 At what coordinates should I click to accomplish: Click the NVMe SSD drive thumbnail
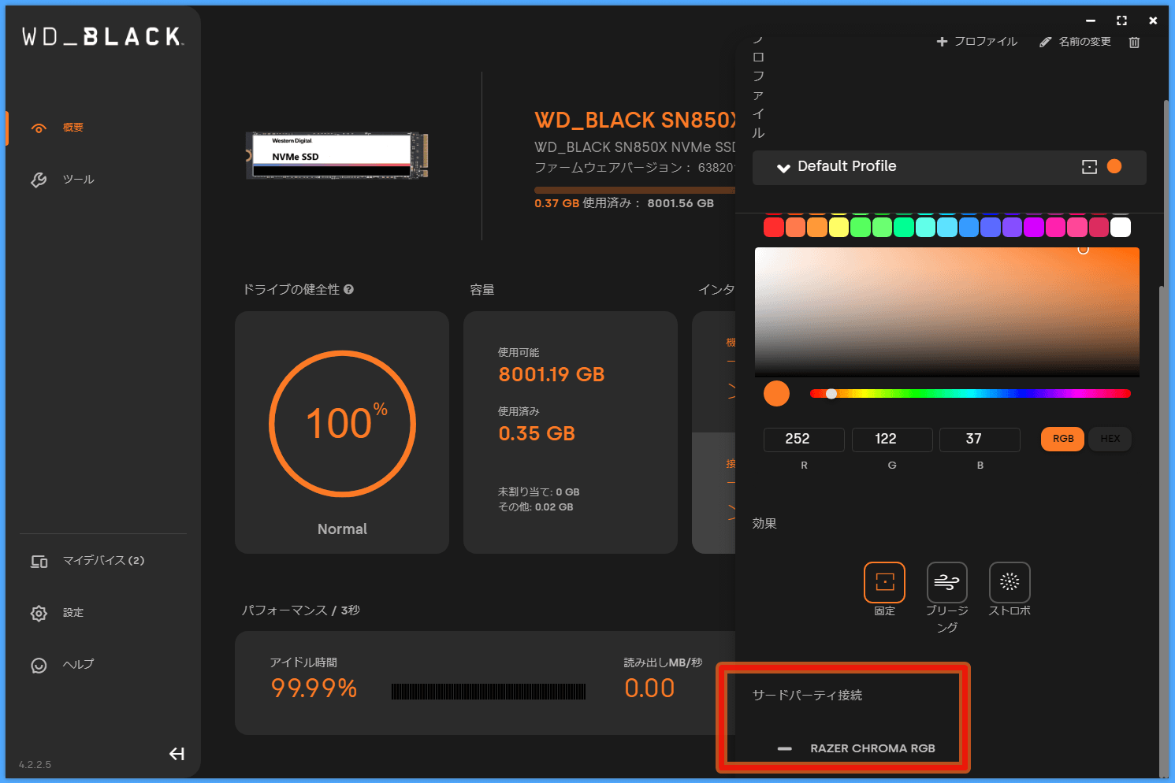click(337, 155)
